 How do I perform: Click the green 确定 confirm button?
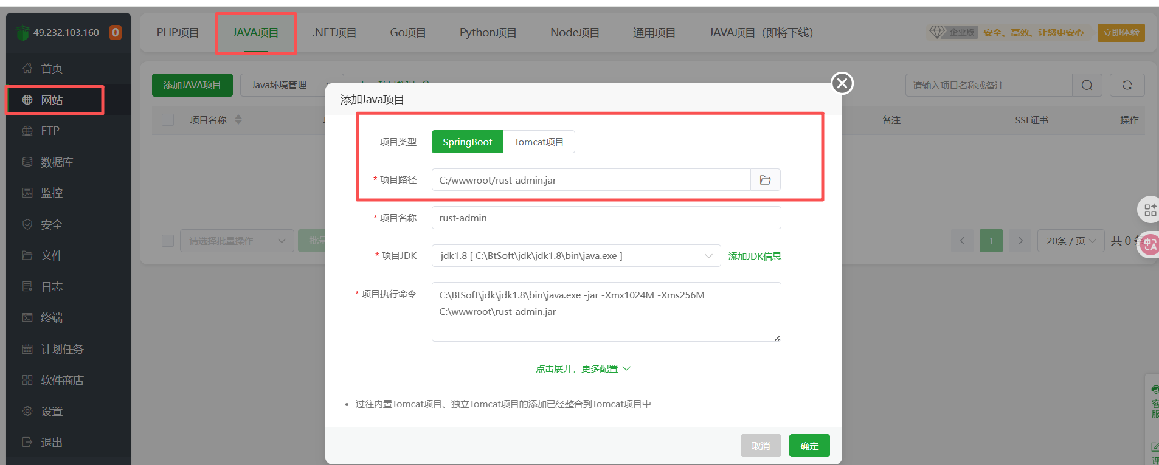[809, 446]
